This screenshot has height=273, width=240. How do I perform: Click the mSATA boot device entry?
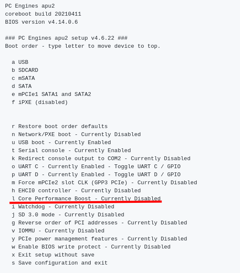pos(23,78)
